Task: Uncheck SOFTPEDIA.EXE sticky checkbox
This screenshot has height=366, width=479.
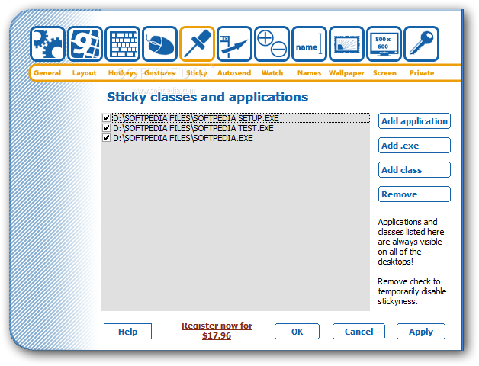Action: coord(106,138)
